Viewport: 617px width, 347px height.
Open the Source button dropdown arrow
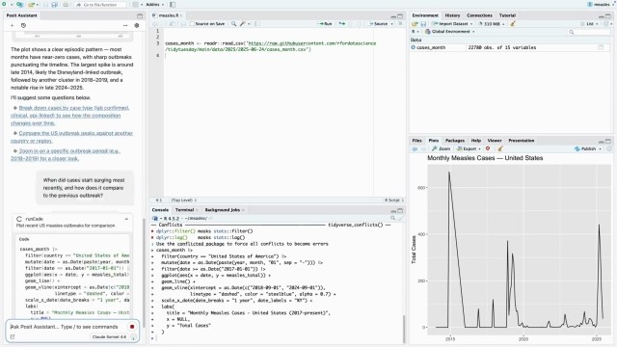coord(391,23)
